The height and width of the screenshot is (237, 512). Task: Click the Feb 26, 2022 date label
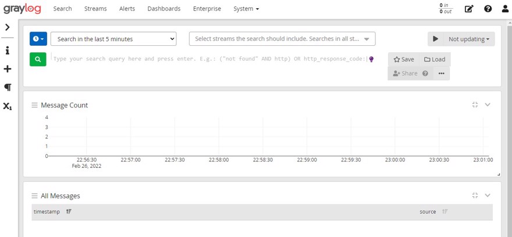coord(87,166)
